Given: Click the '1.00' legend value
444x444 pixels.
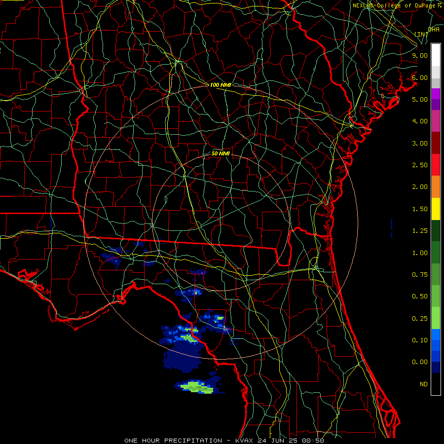Looking at the screenshot, I should (x=420, y=253).
